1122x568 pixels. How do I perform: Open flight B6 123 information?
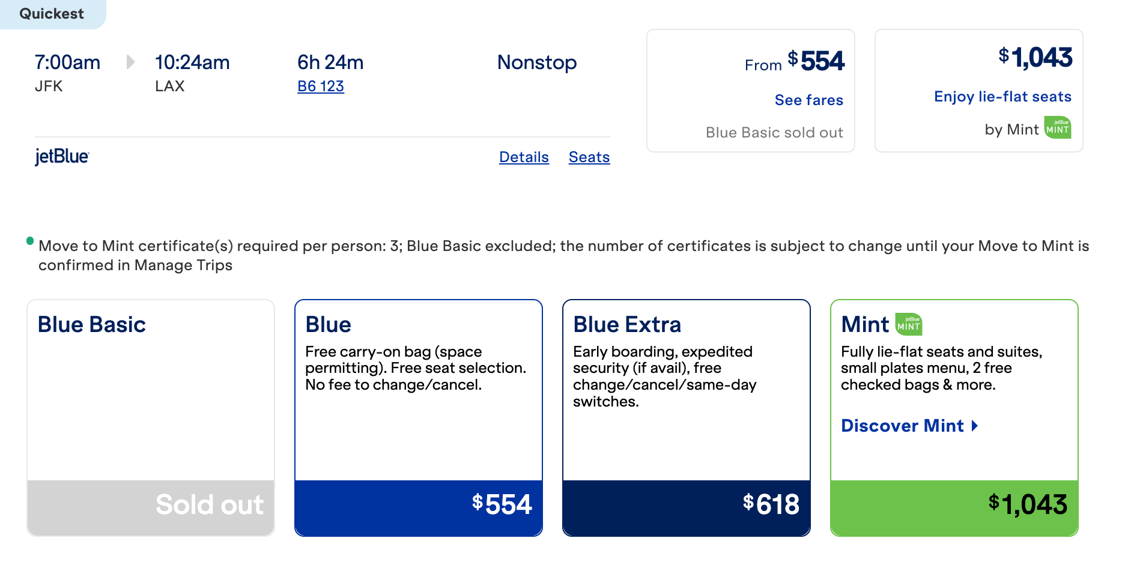pyautogui.click(x=321, y=86)
